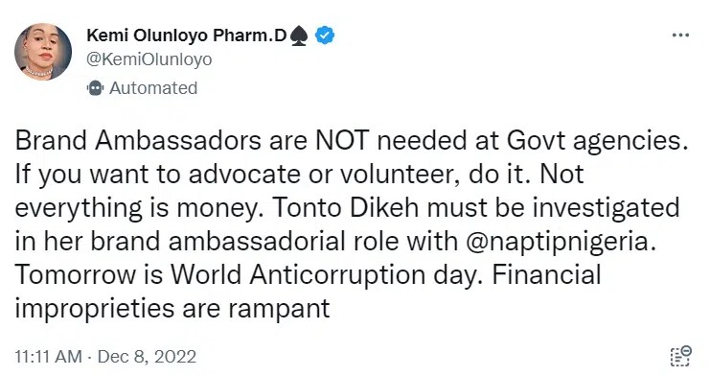This screenshot has width=710, height=376.
Task: Click the note icon at bottom right
Action: (680, 356)
